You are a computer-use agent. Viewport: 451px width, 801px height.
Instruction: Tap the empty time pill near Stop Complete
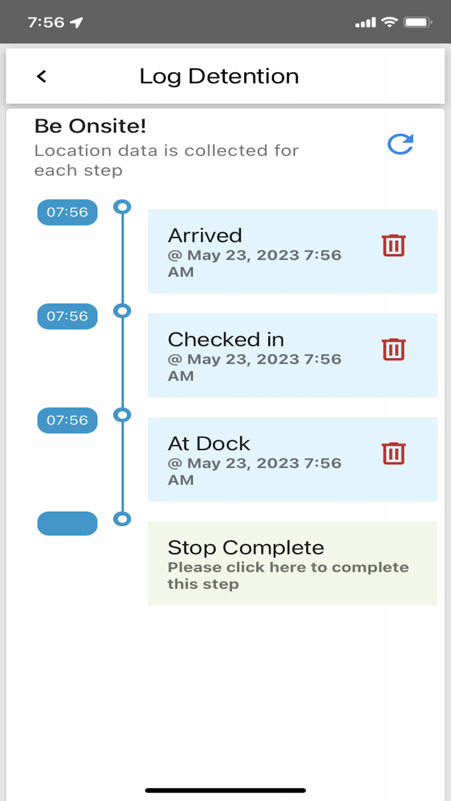tap(67, 523)
